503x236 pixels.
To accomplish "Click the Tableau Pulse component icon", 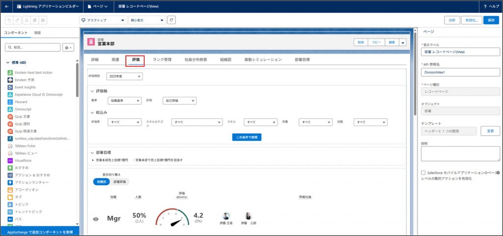I will pos(10,146).
